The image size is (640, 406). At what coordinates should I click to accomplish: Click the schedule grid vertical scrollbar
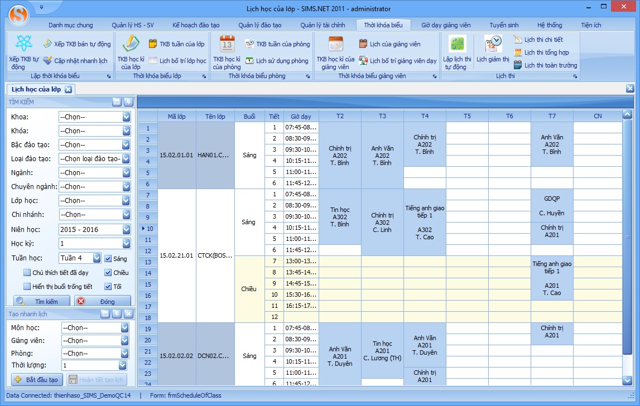627,237
